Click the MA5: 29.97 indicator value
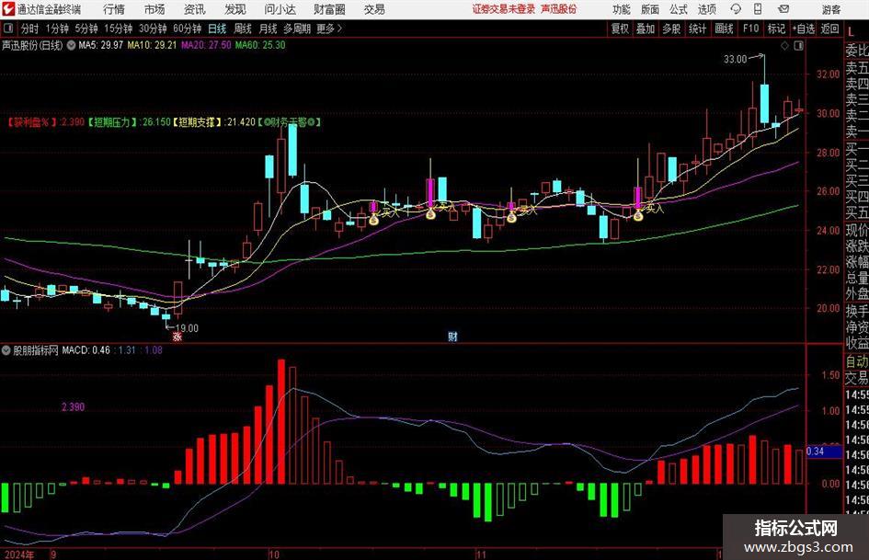Image resolution: width=869 pixels, height=560 pixels. [100, 45]
